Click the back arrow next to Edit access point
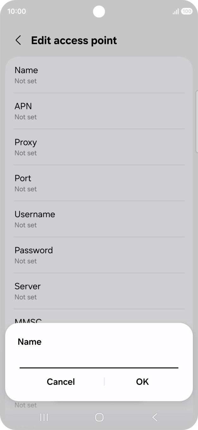The image size is (198, 430). tap(18, 40)
